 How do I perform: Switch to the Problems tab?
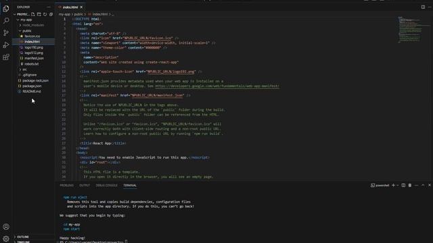pyautogui.click(x=66, y=186)
